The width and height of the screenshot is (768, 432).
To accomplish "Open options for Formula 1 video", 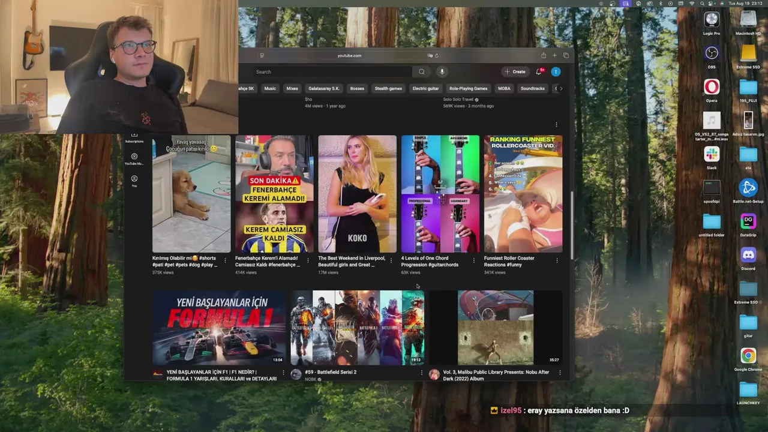I will coord(283,373).
